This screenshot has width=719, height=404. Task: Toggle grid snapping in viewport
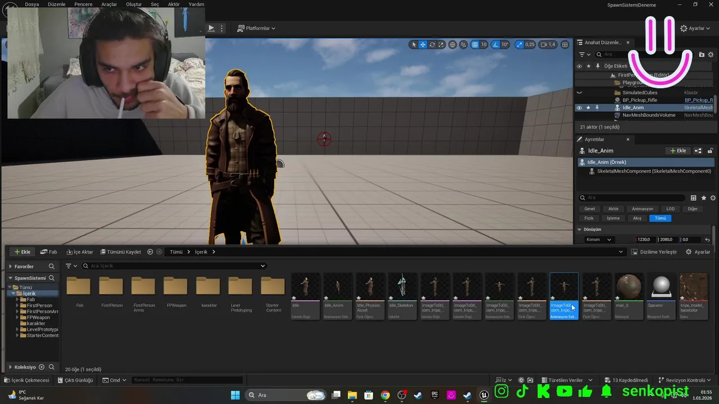[475, 44]
